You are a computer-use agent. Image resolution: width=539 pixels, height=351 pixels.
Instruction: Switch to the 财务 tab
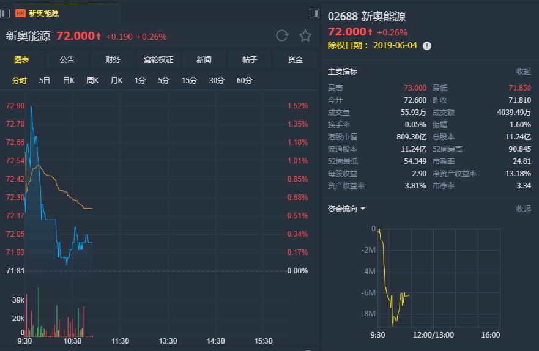pos(113,60)
